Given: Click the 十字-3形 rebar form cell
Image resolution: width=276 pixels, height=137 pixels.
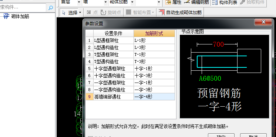Looking at the screenshot, I should (x=154, y=76).
